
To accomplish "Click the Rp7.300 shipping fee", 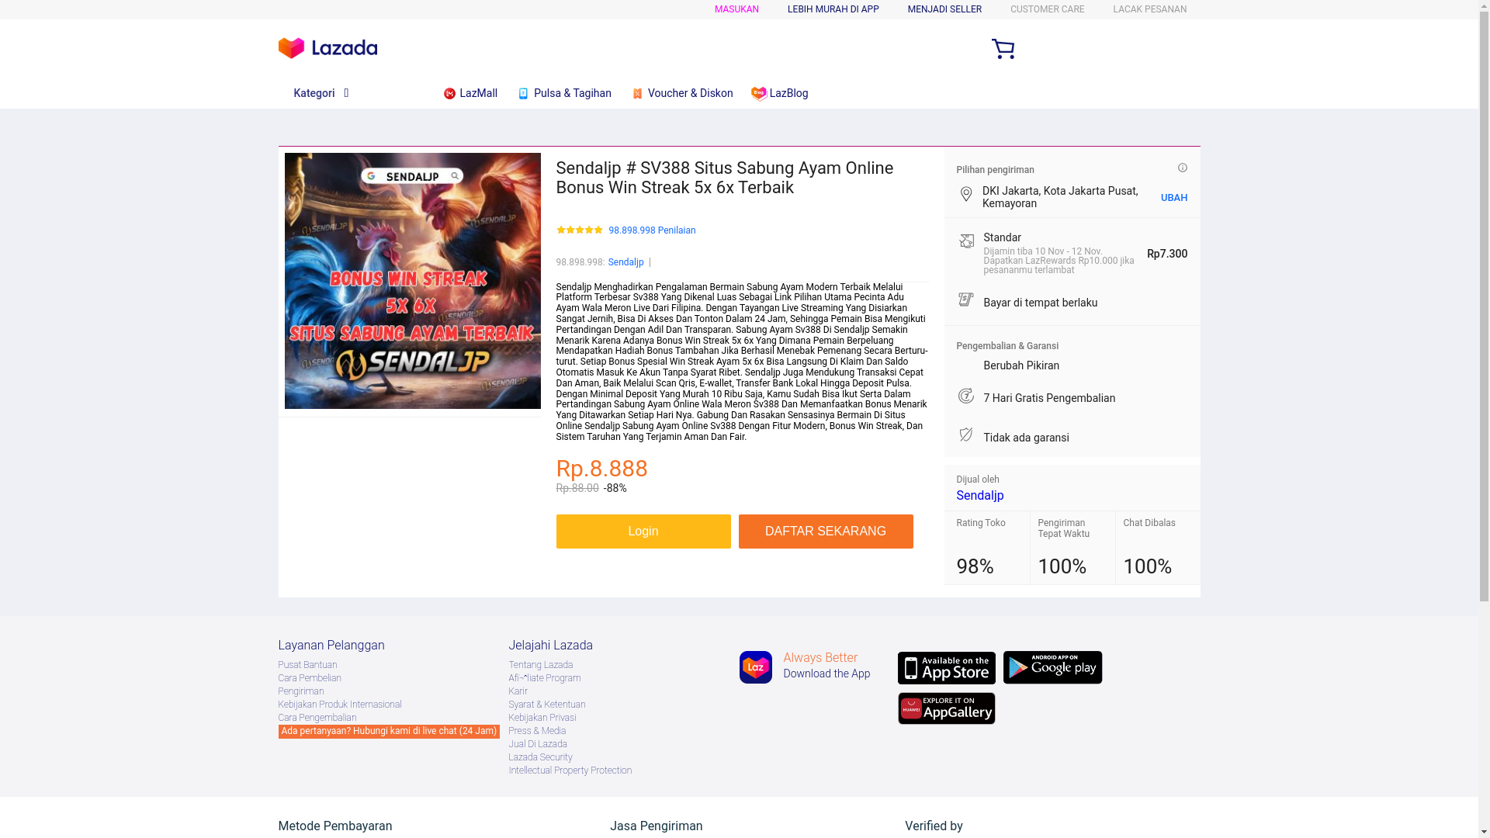I will pyautogui.click(x=1166, y=254).
